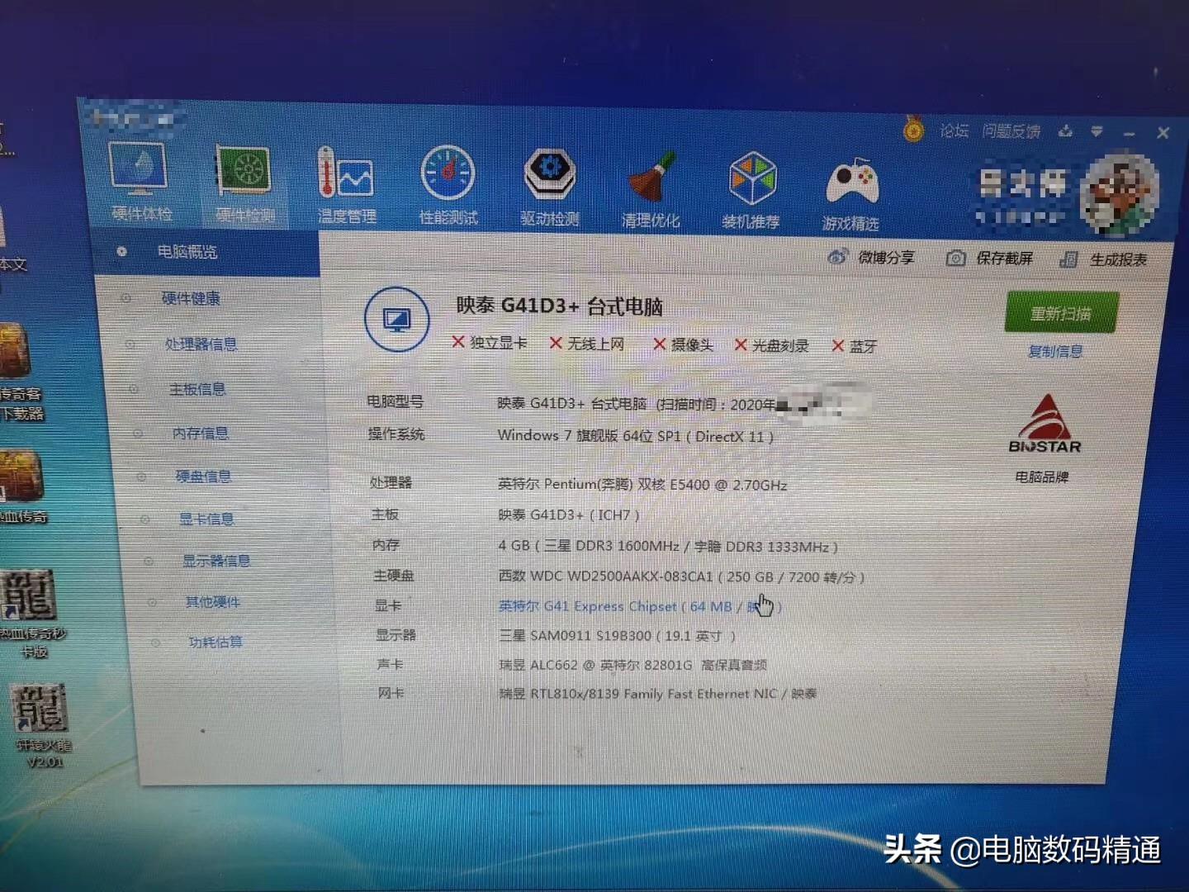Open the title bar dropdown menu arrow
This screenshot has width=1189, height=892.
coord(1097,131)
